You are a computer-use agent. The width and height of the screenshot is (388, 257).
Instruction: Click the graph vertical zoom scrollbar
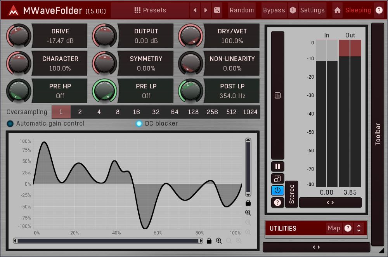pos(248,167)
